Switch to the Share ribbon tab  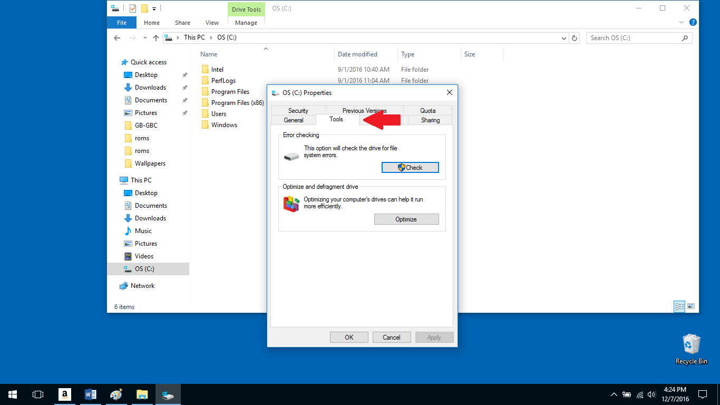point(183,23)
